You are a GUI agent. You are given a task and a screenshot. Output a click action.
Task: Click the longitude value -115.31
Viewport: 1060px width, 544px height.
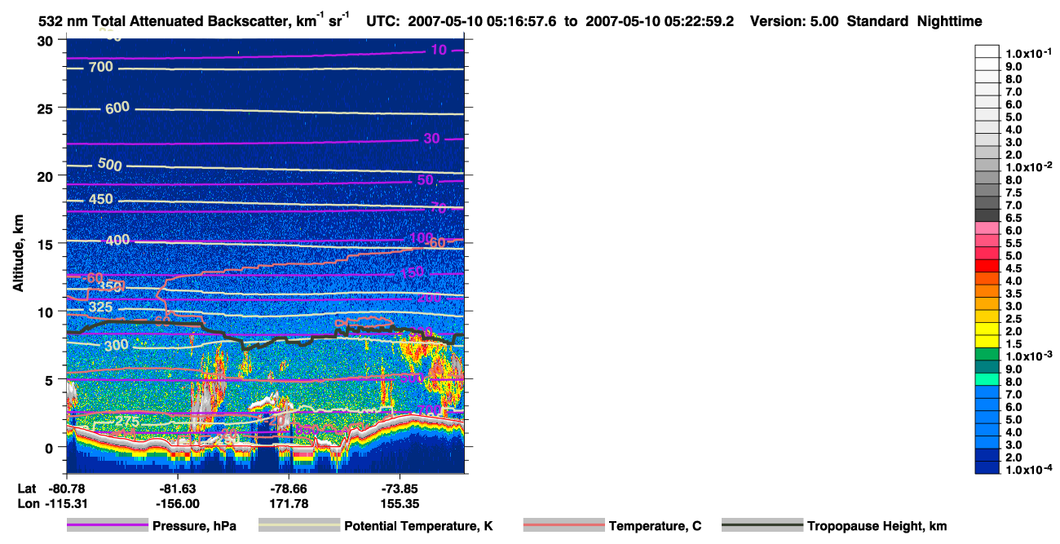tap(67, 504)
